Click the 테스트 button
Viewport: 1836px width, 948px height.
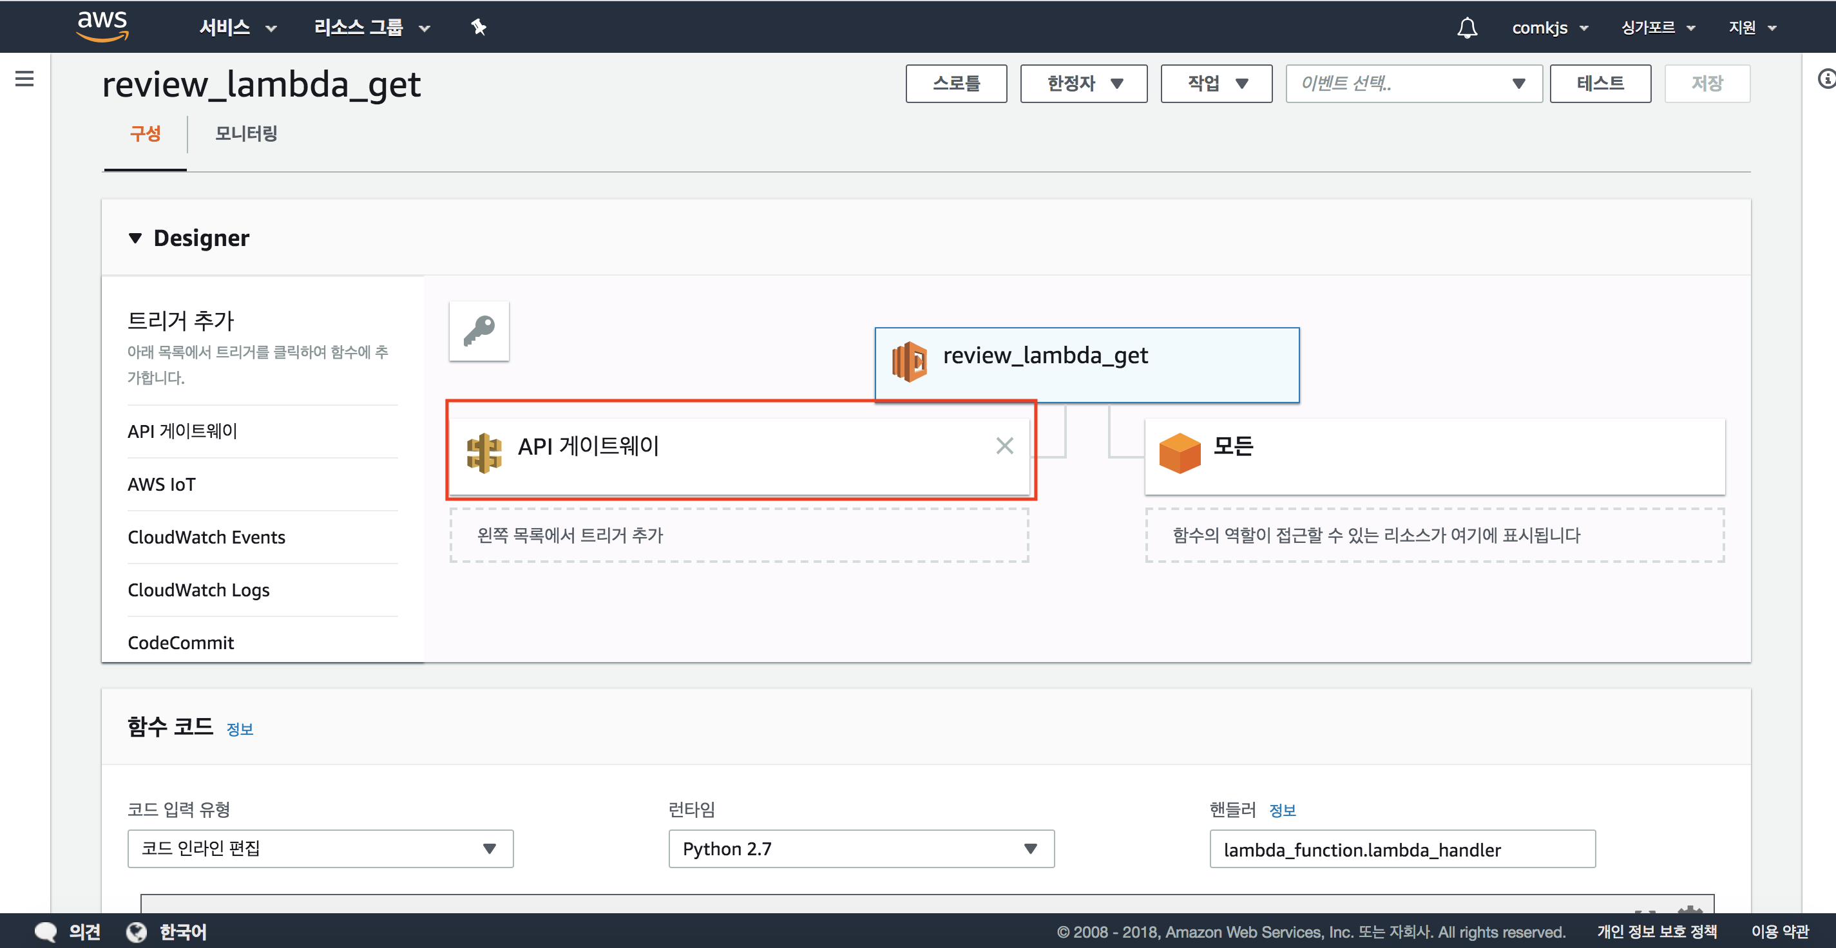pos(1600,83)
